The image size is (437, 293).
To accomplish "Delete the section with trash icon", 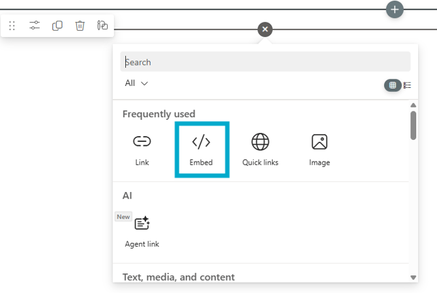I will tap(80, 26).
